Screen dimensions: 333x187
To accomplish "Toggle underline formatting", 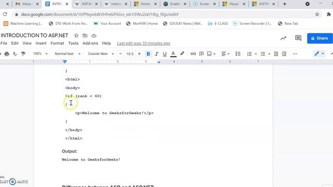I will click(x=164, y=54).
